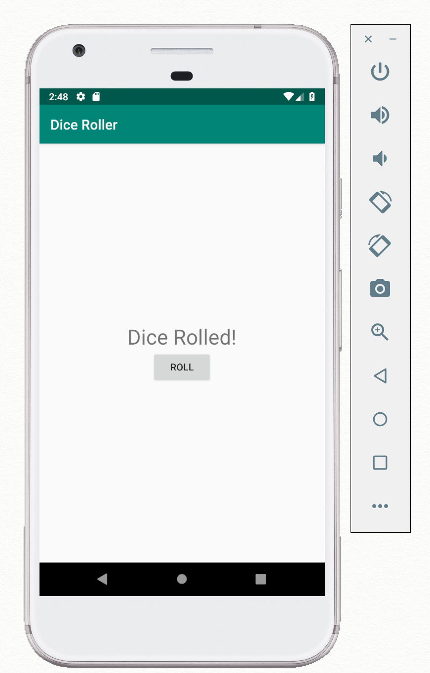Click the emulator toolbar home circle

coord(380,419)
